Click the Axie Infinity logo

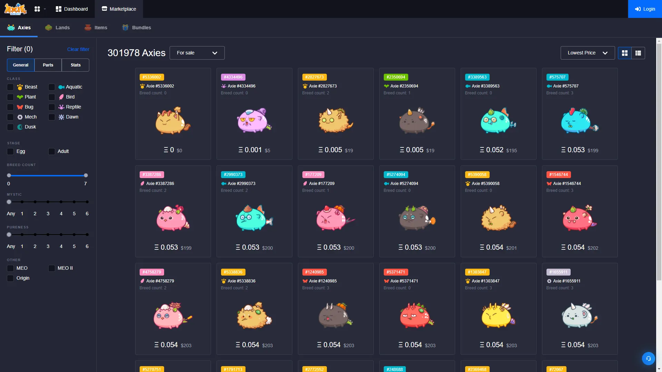(14, 9)
